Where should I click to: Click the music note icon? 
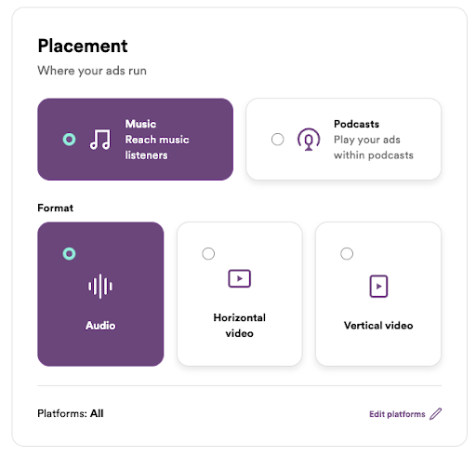(99, 140)
